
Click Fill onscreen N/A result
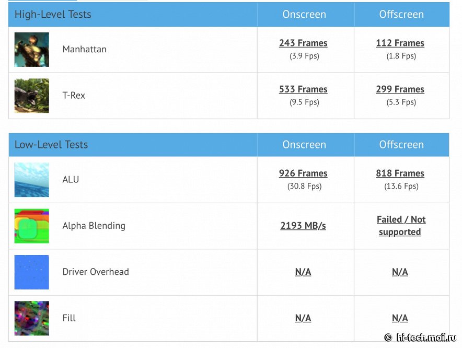click(303, 318)
